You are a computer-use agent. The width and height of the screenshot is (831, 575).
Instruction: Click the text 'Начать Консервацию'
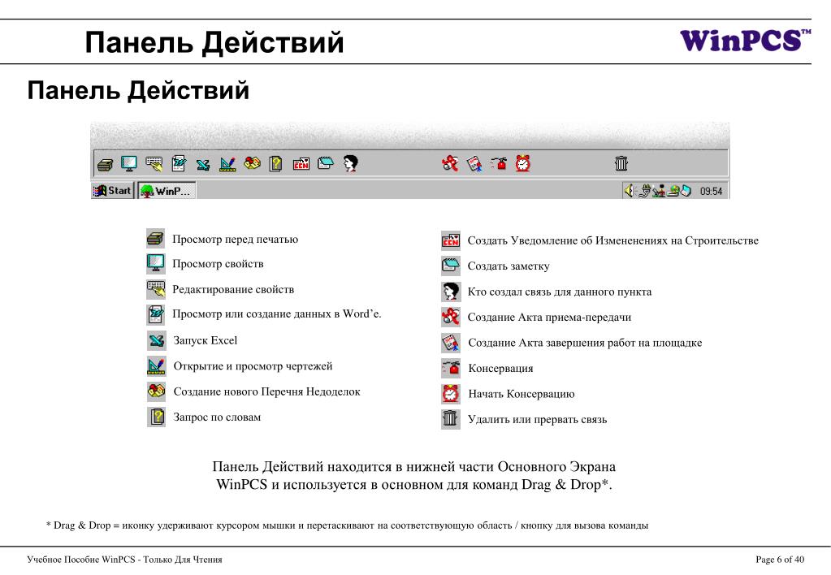[x=522, y=394]
